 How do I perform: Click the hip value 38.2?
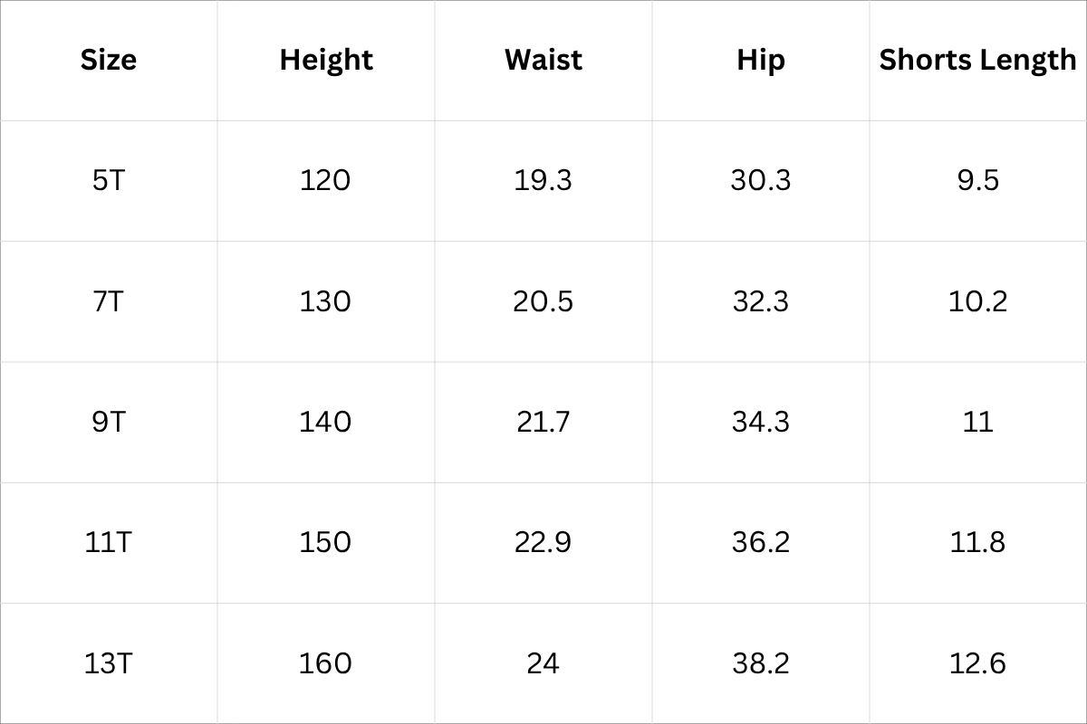coord(761,663)
